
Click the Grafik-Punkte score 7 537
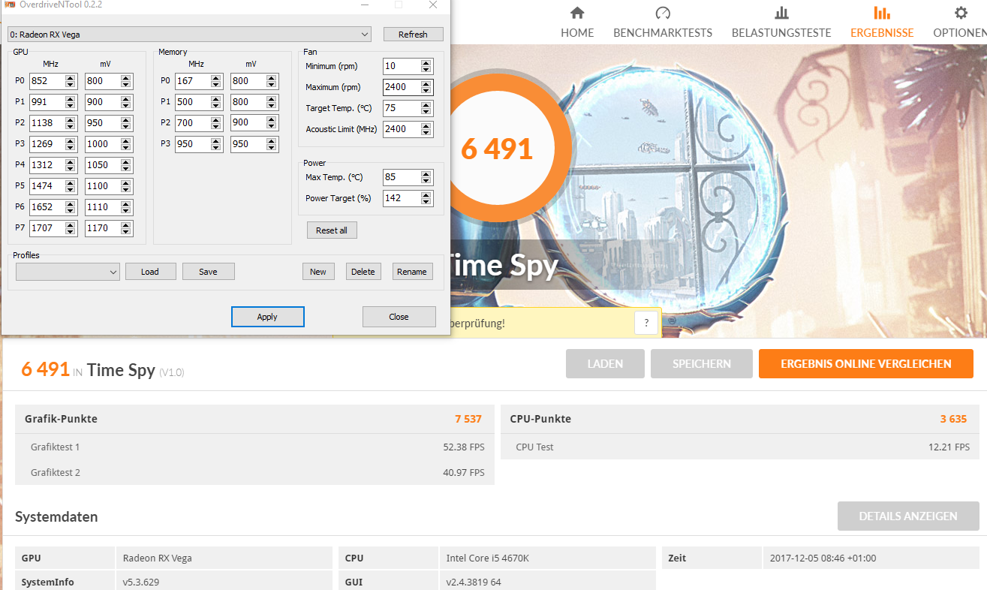point(468,419)
